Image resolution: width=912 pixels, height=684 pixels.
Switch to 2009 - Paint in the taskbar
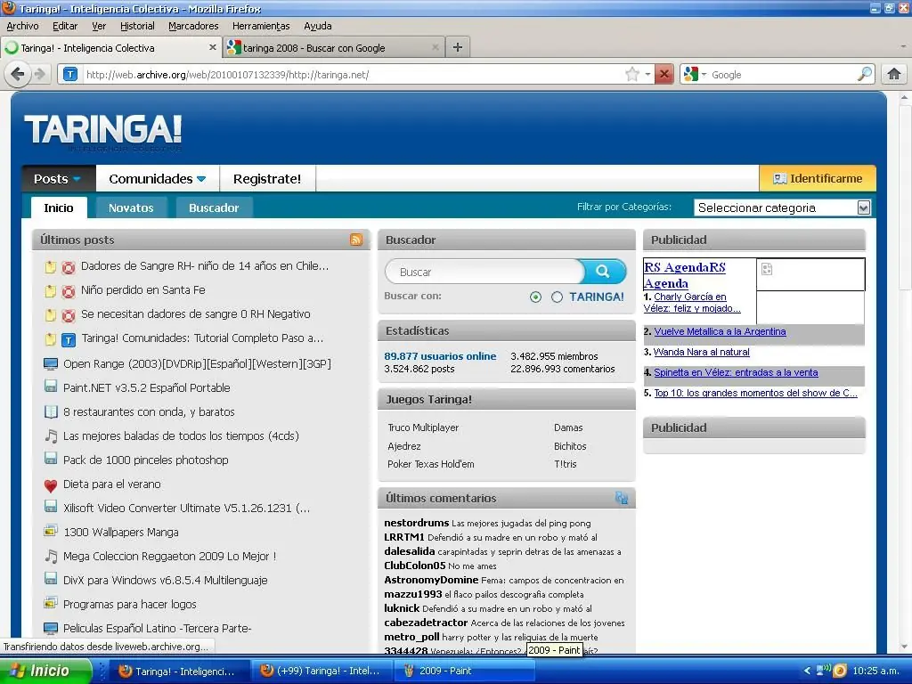pyautogui.click(x=465, y=671)
